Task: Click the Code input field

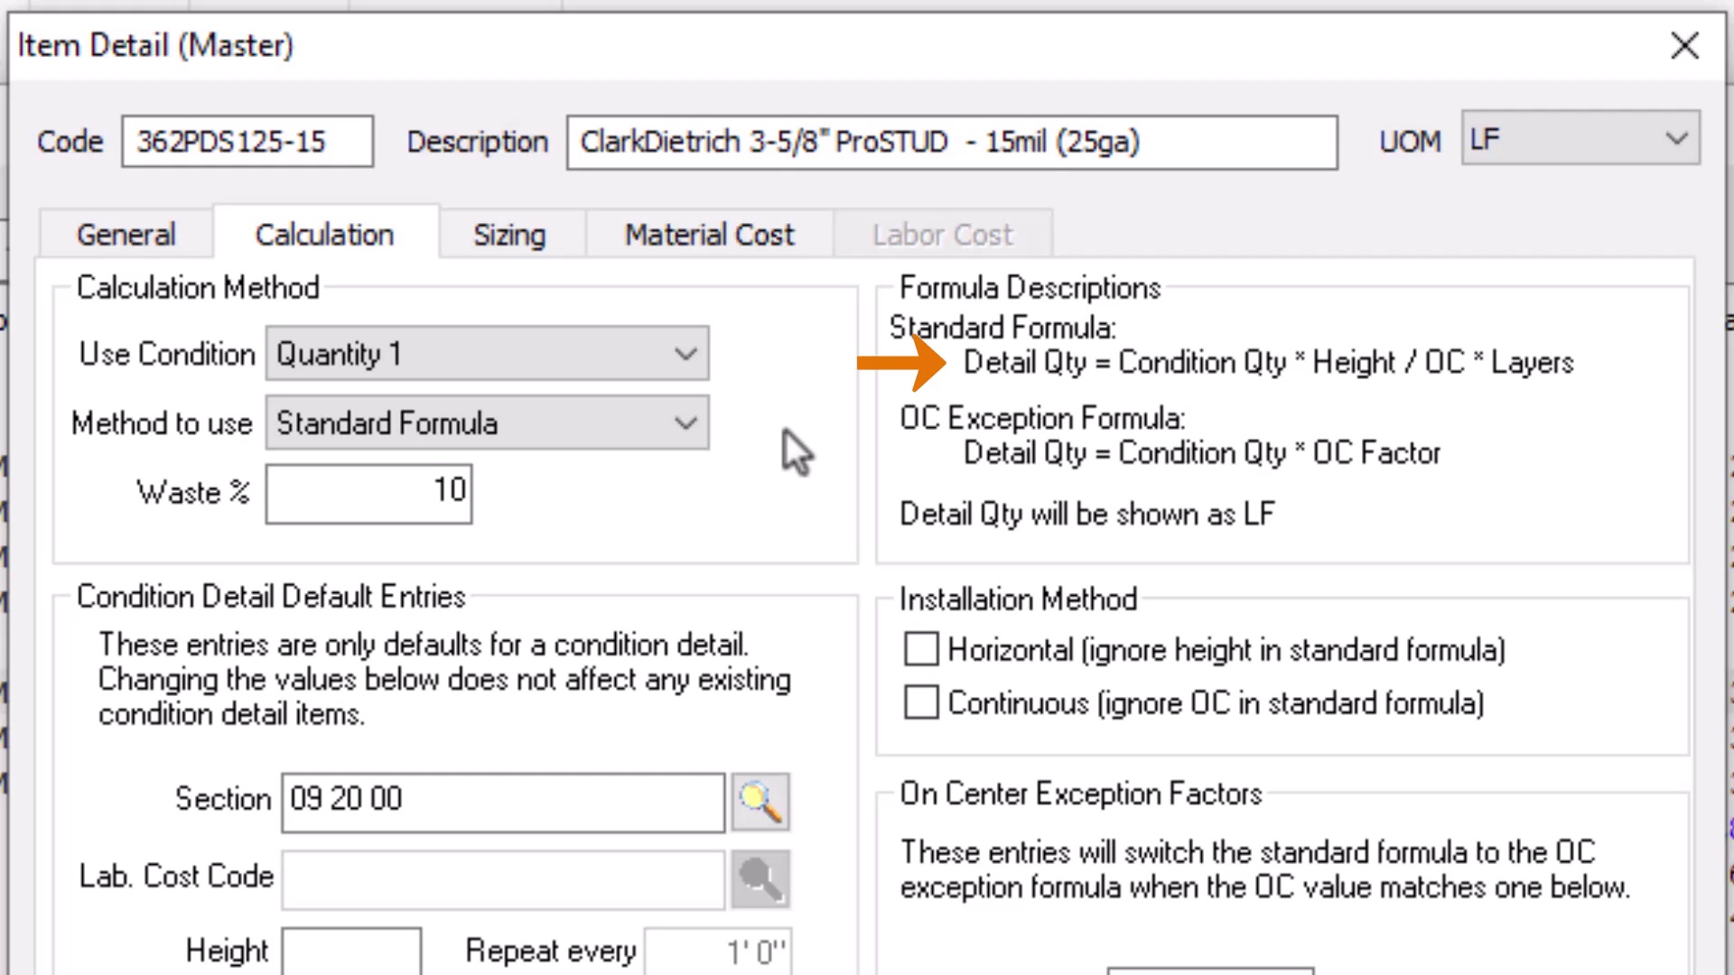Action: (247, 142)
